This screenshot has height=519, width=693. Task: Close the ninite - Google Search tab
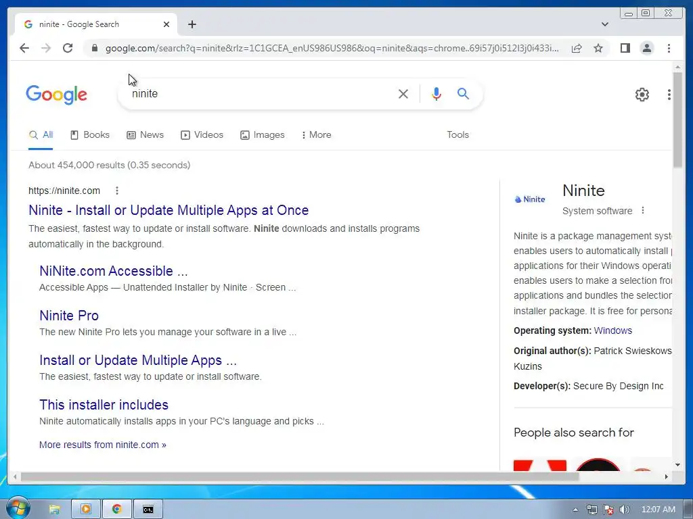(x=166, y=24)
